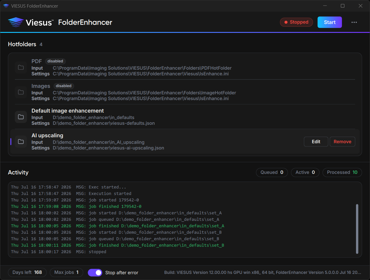
Task: Maximize the VIESUS FolderEnhancer window
Action: (343, 6)
